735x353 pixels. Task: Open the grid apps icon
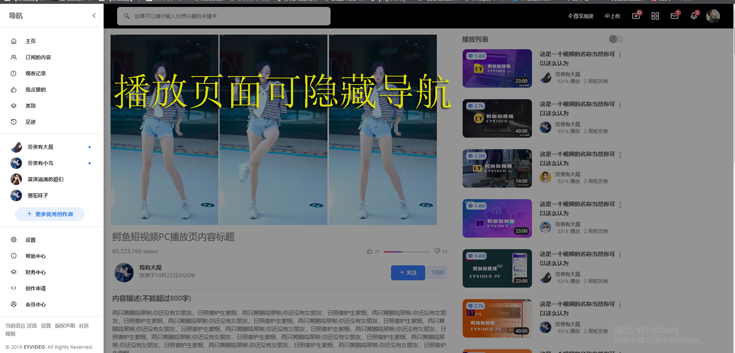click(x=655, y=16)
